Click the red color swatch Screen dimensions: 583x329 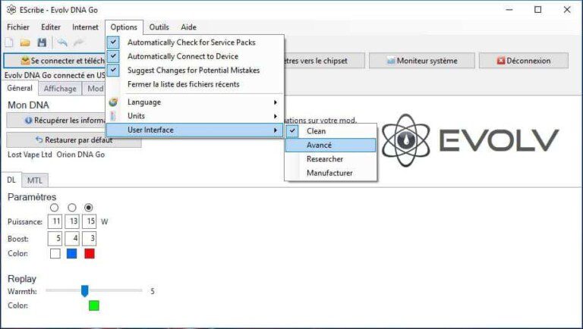click(90, 254)
